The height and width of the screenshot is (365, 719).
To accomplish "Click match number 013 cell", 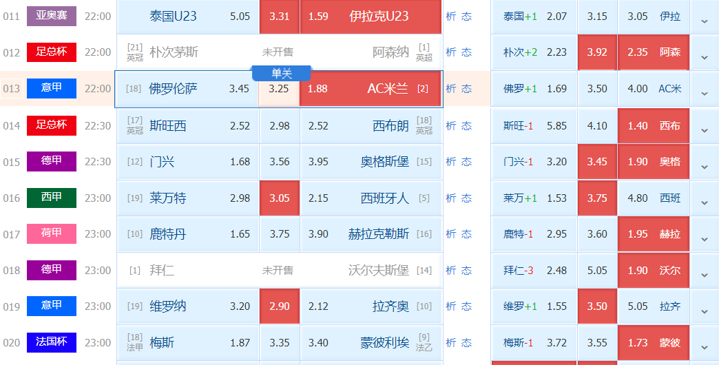I will (x=12, y=89).
